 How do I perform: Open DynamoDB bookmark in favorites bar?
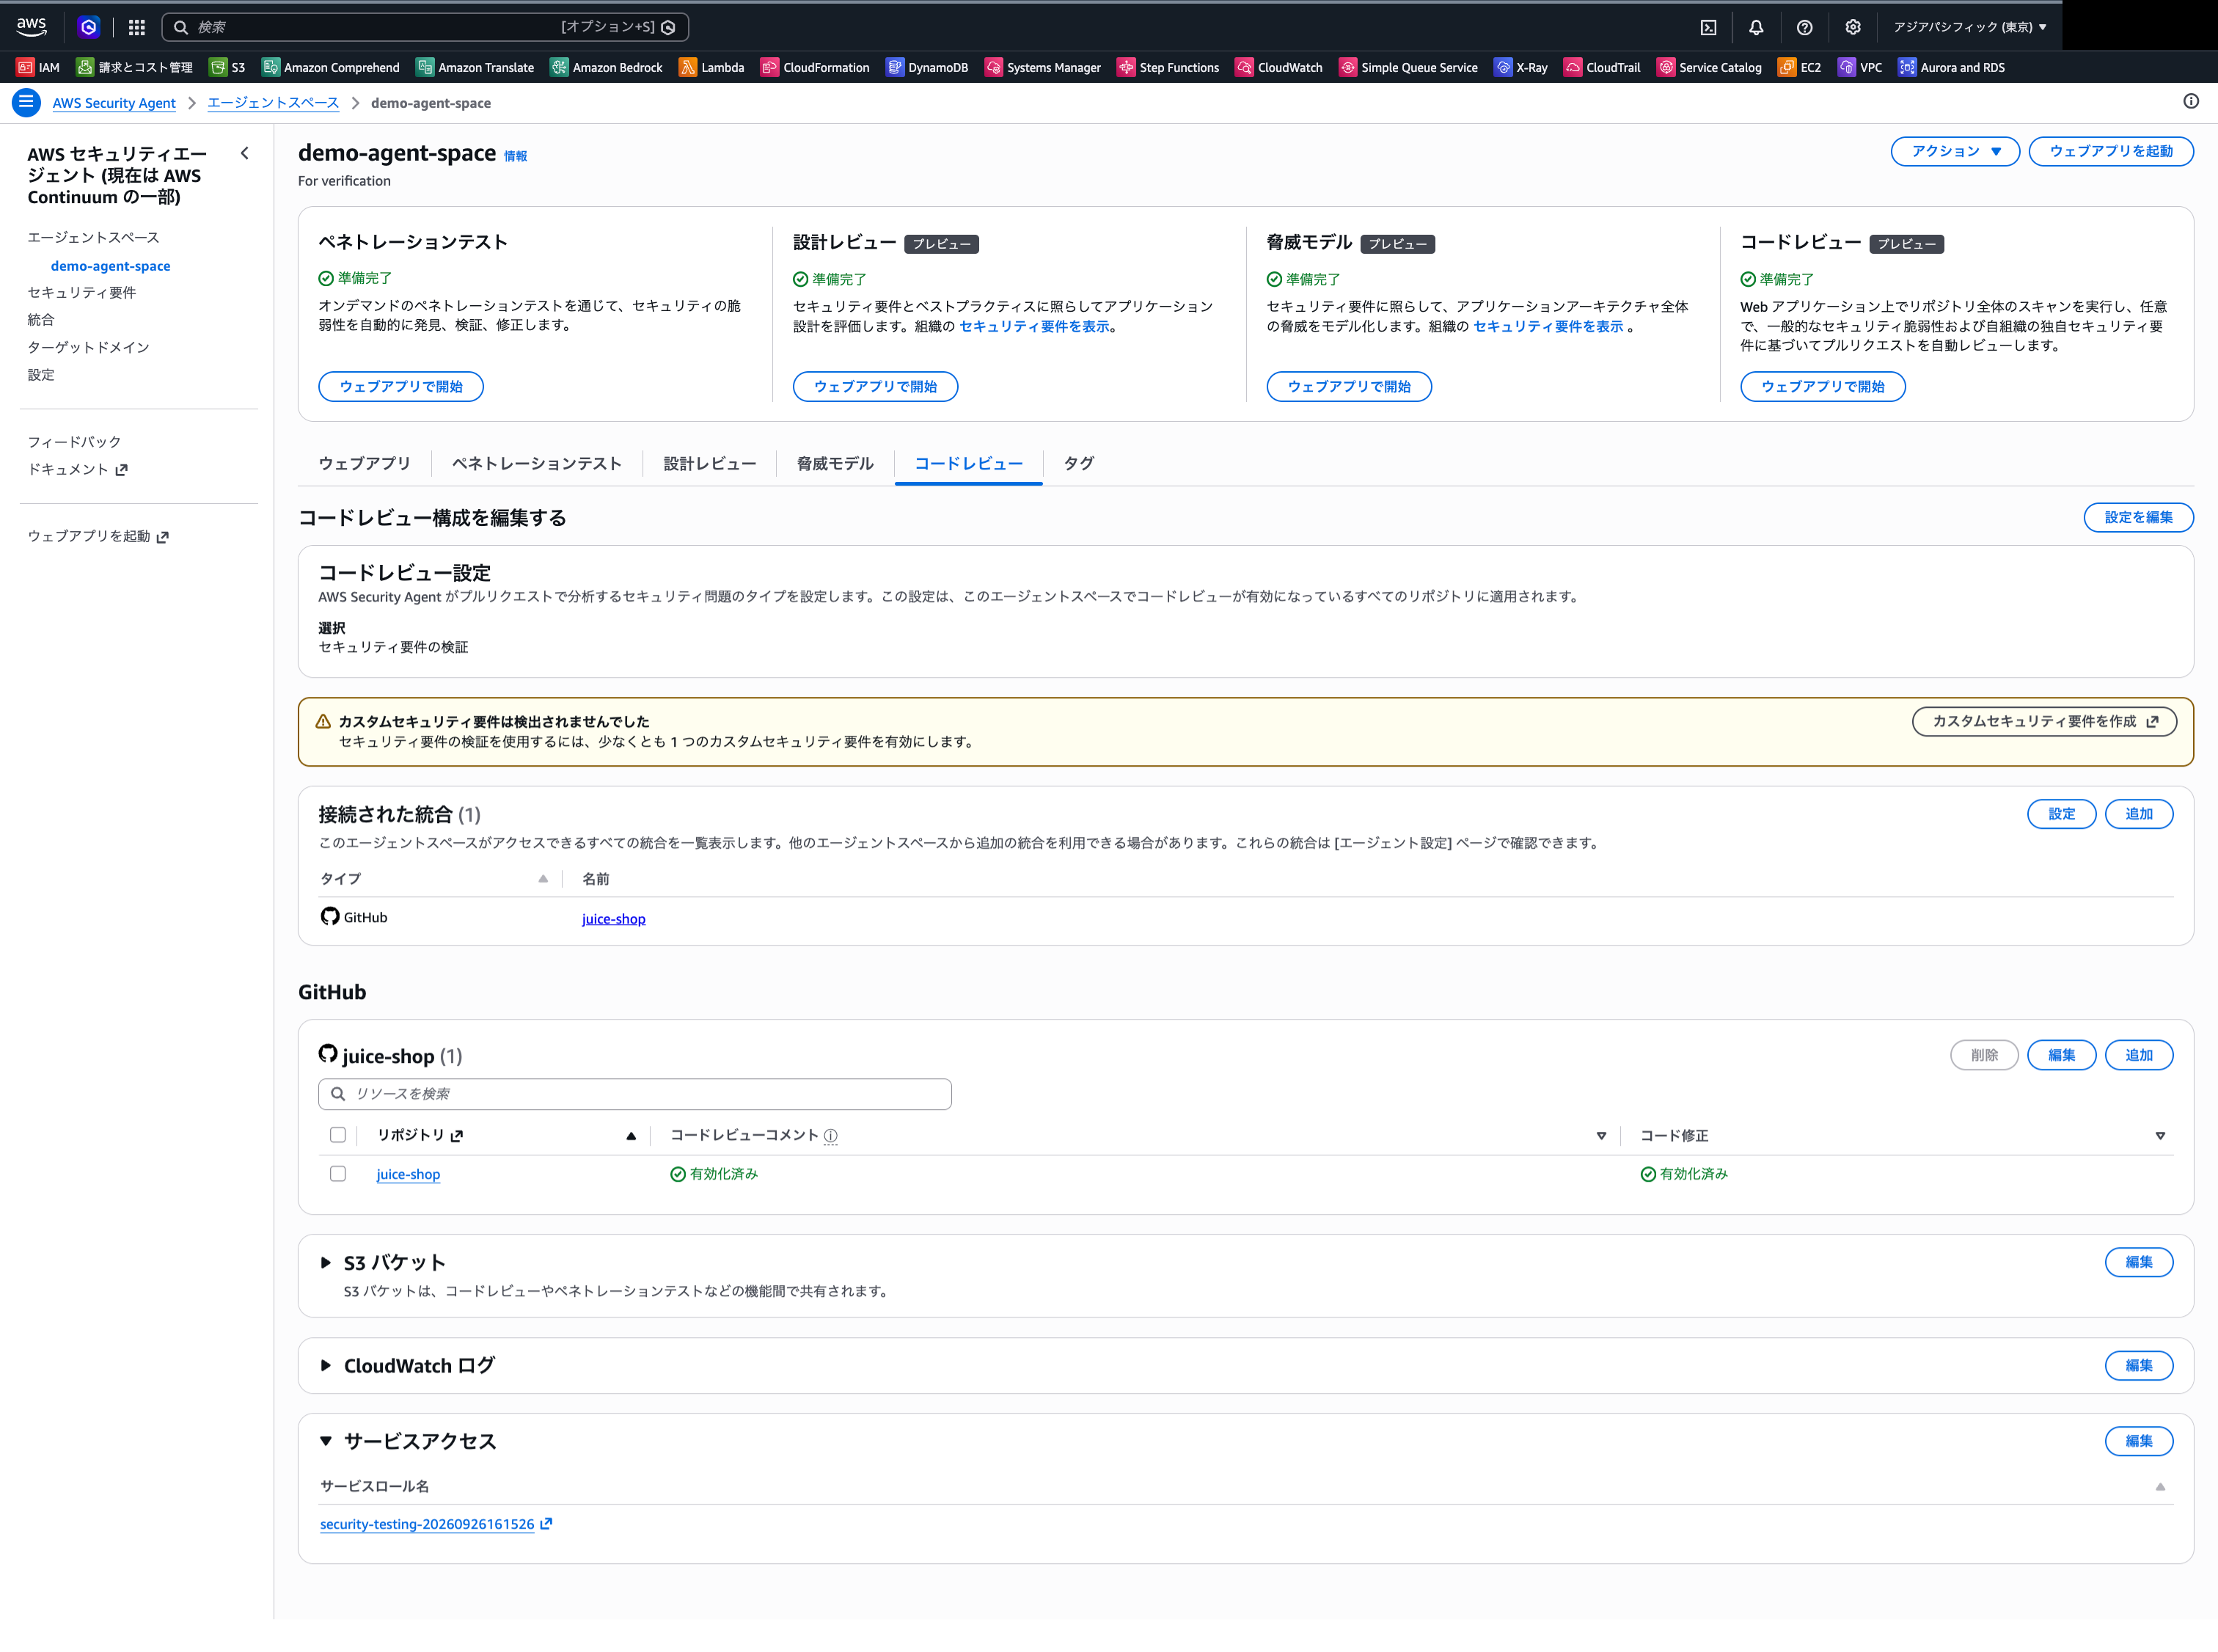(926, 67)
